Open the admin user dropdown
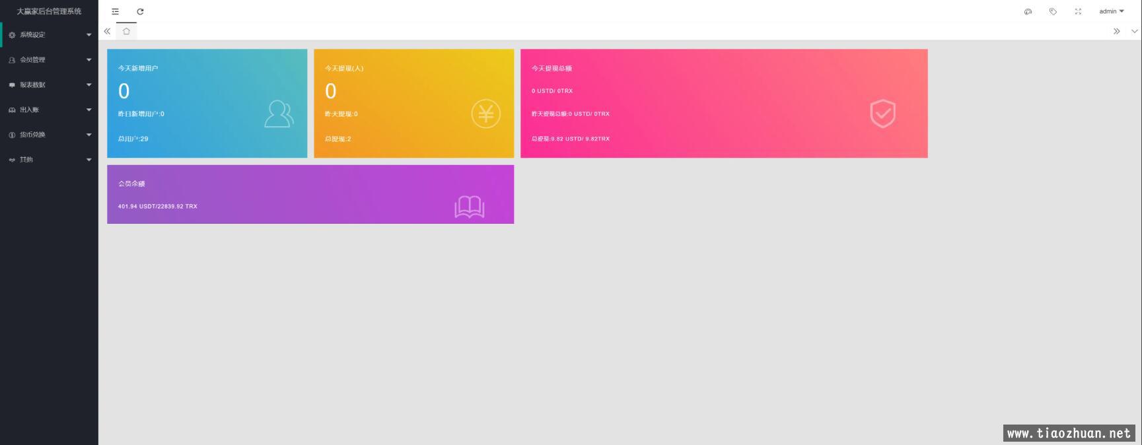The height and width of the screenshot is (445, 1142). point(1112,11)
